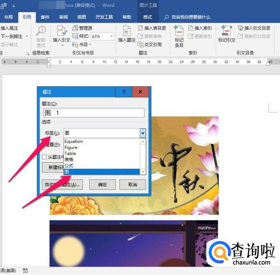Expand the Bibliography dropdown arrow
The image size is (280, 275).
(90, 44)
